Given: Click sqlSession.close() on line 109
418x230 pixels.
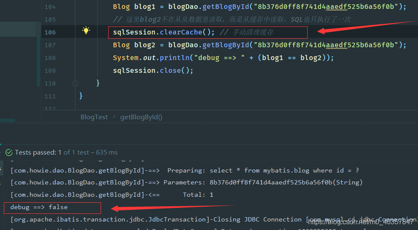Looking at the screenshot, I should pyautogui.click(x=153, y=71).
